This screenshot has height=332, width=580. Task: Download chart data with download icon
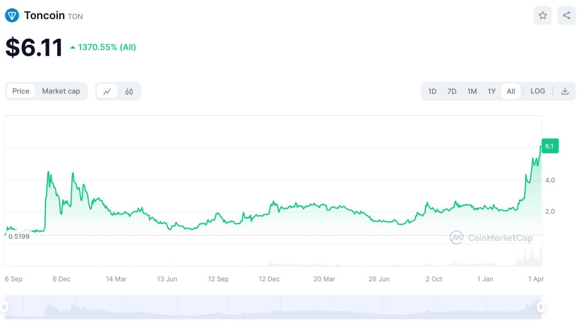coord(565,91)
